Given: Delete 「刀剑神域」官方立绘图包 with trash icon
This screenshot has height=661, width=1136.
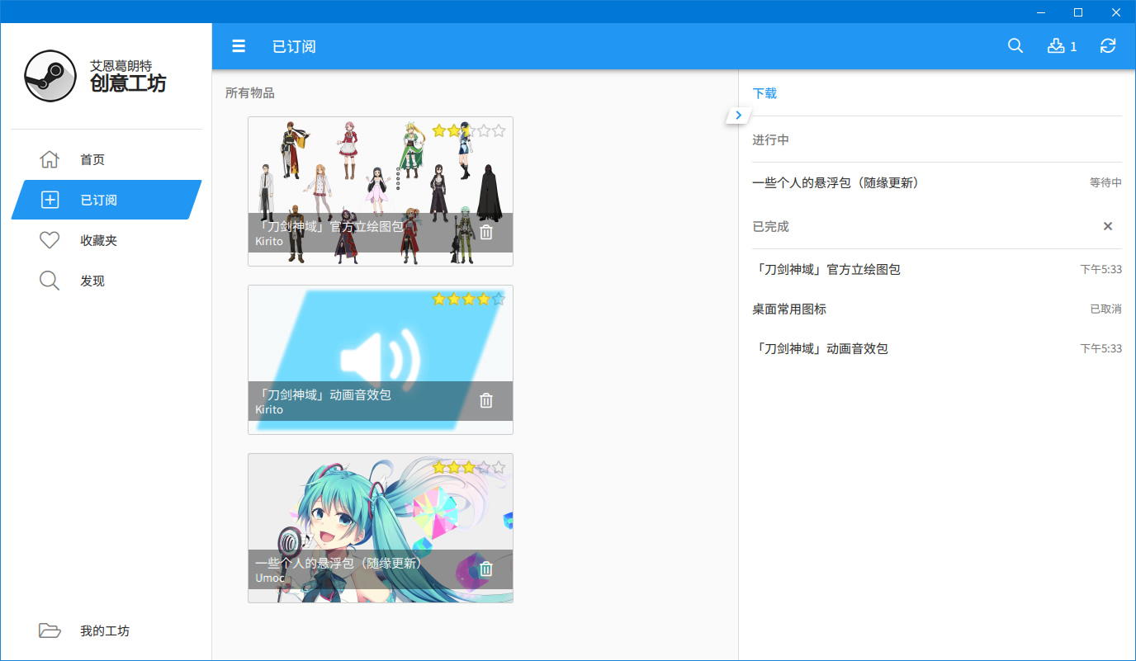Looking at the screenshot, I should (x=486, y=232).
